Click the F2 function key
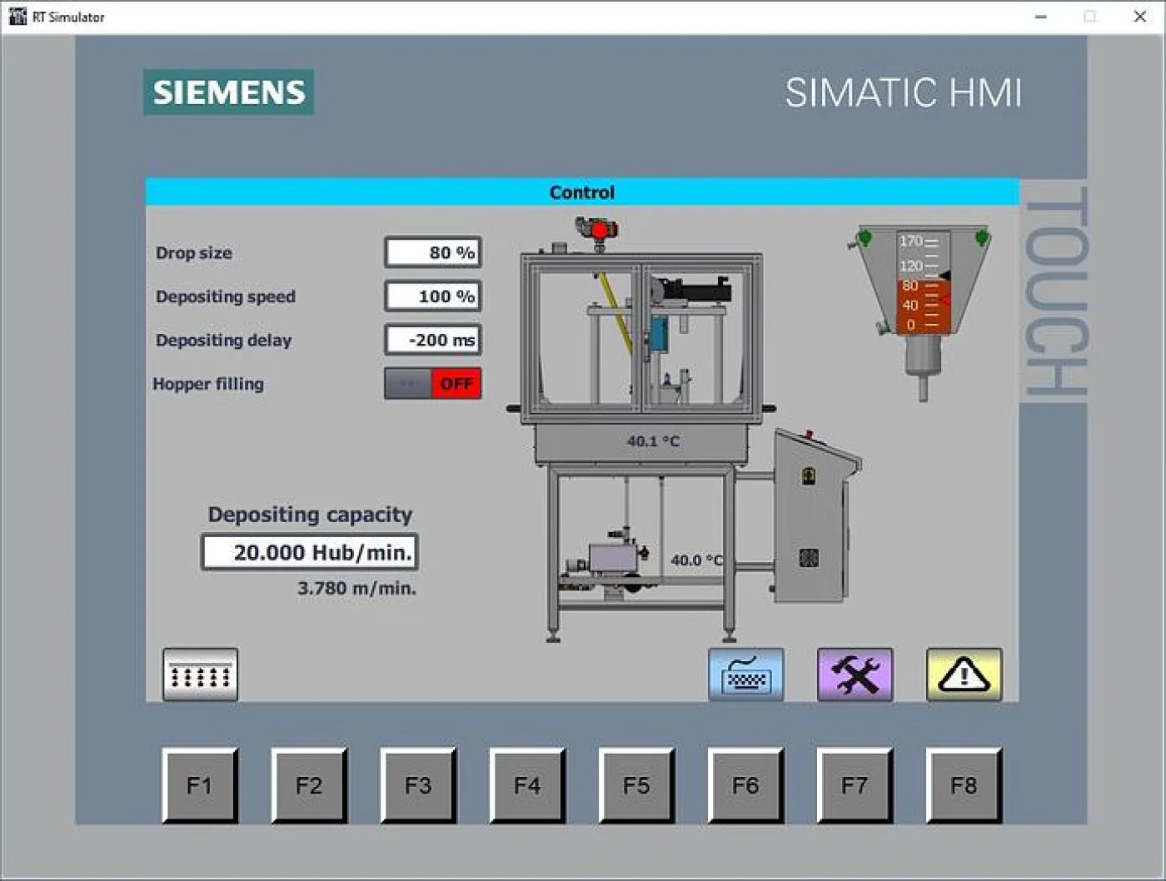 tap(309, 785)
